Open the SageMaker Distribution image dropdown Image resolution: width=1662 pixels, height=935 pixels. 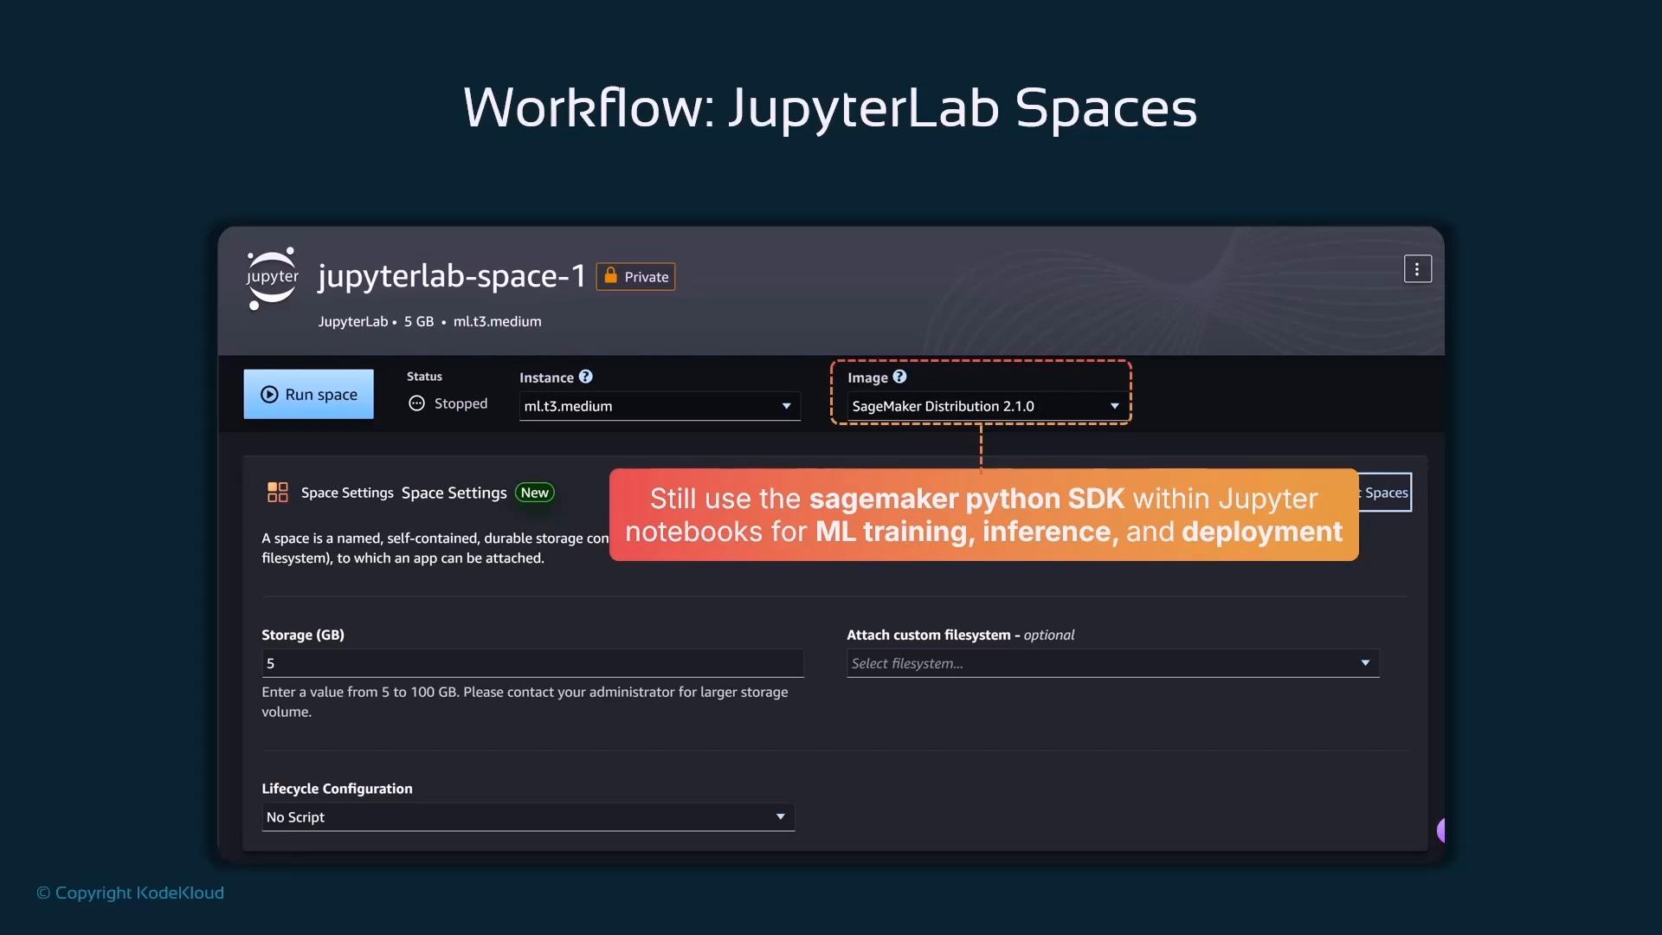coord(986,406)
